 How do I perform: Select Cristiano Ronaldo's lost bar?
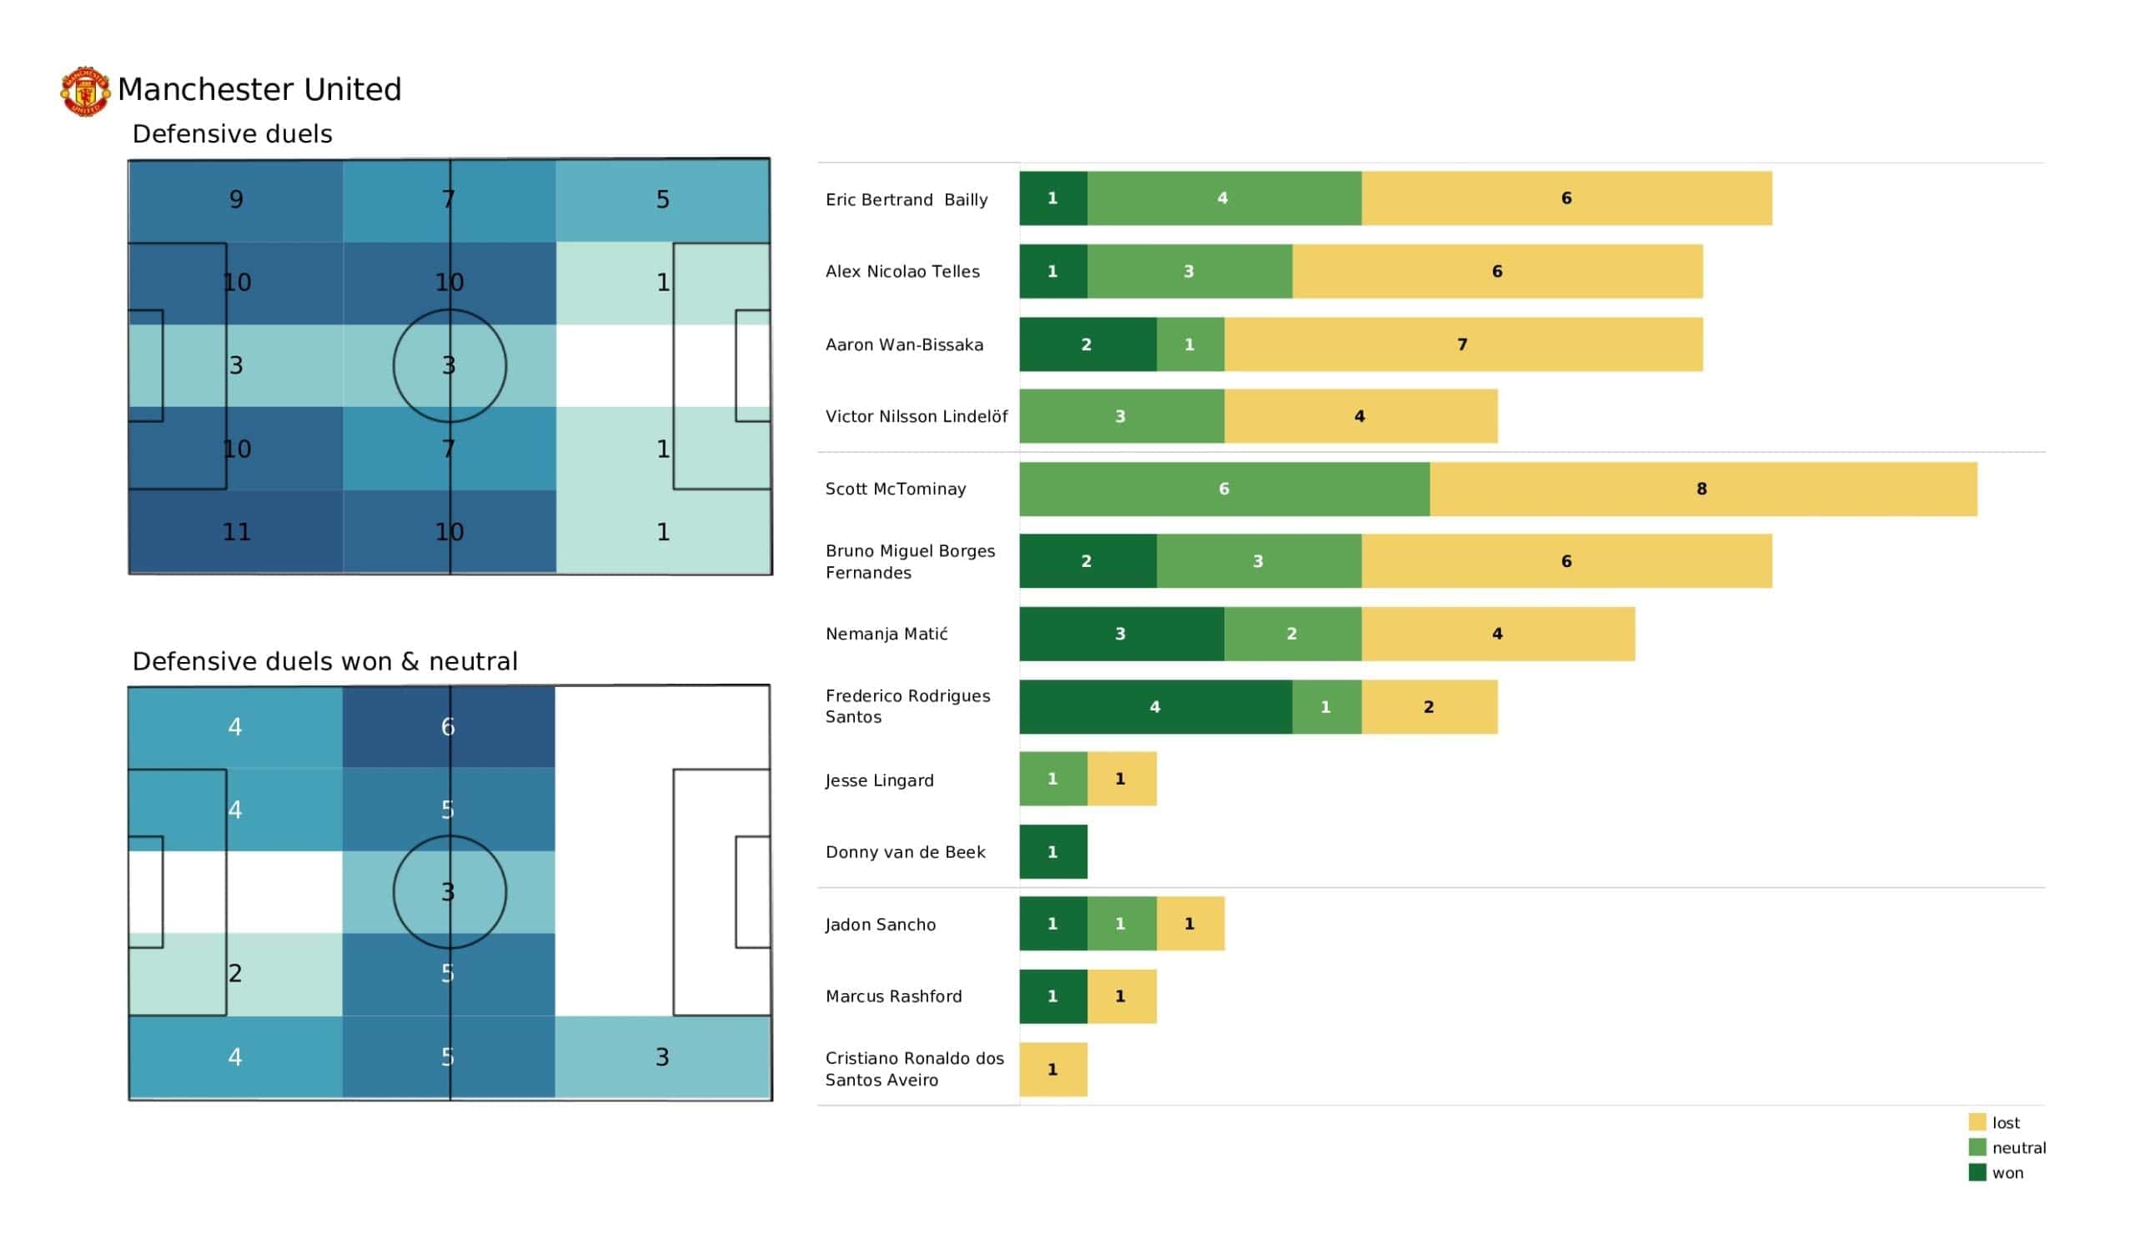click(x=1053, y=1069)
